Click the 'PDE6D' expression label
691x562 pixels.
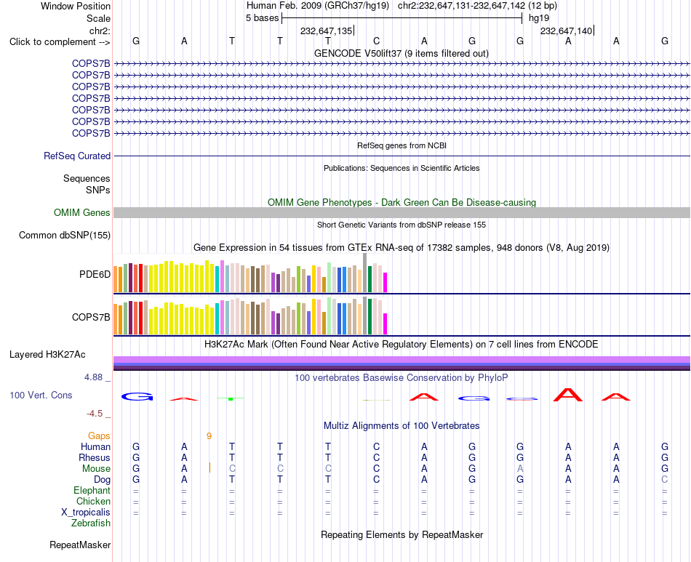95,274
